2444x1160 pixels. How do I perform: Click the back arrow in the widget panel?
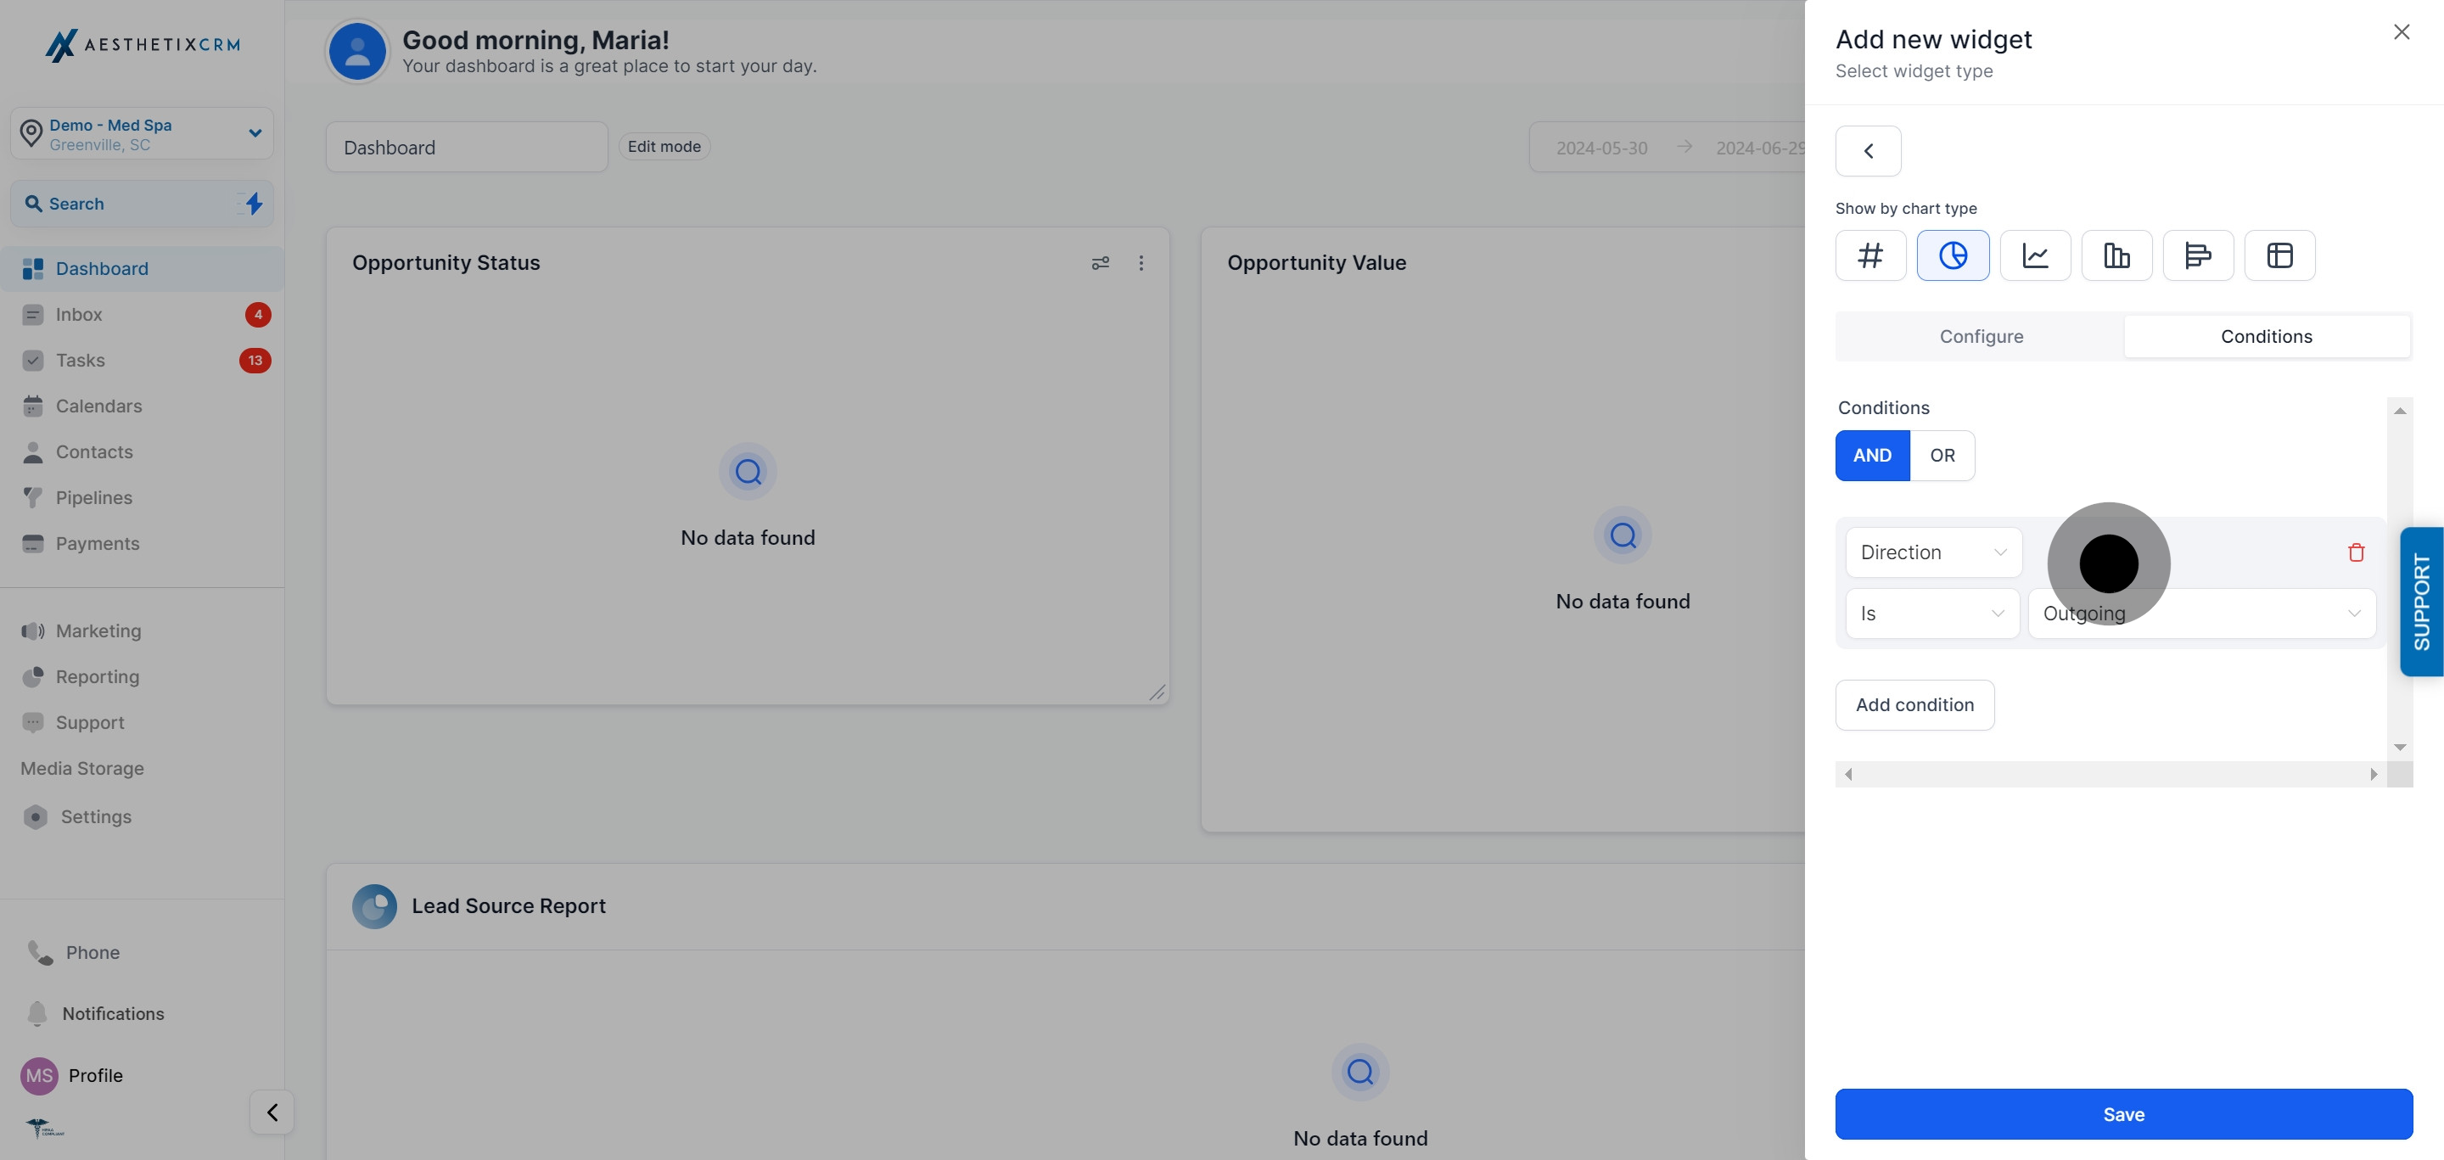coord(1867,150)
